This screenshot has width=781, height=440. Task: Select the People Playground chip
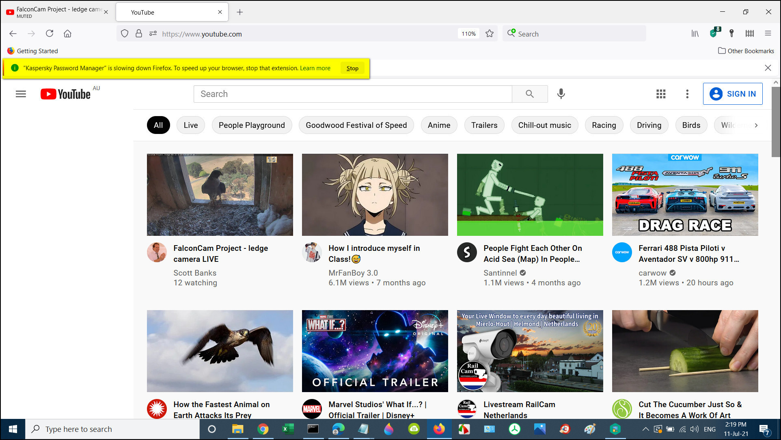(252, 125)
